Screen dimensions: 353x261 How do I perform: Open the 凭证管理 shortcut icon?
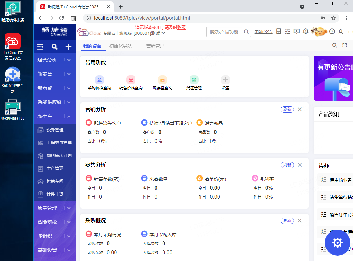[x=194, y=80]
